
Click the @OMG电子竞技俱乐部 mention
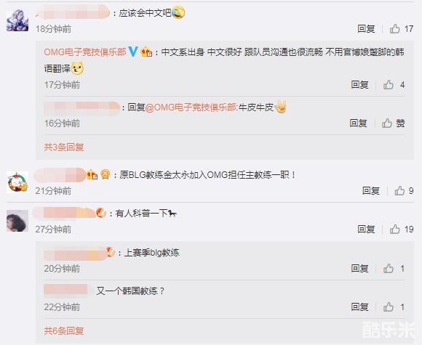(191, 107)
